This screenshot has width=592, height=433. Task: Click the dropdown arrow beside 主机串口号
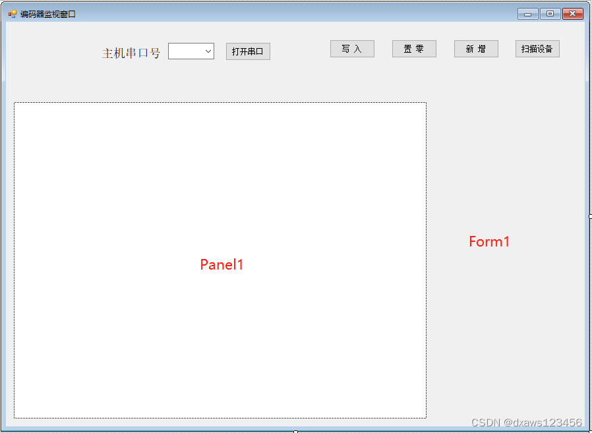pyautogui.click(x=210, y=51)
